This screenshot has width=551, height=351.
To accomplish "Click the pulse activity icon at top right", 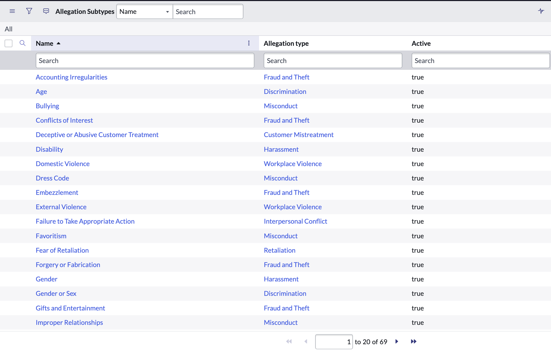I will (541, 11).
